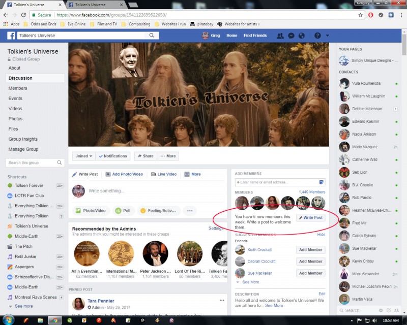Click the volume icon in system tray
407x325 pixels.
tap(374, 320)
